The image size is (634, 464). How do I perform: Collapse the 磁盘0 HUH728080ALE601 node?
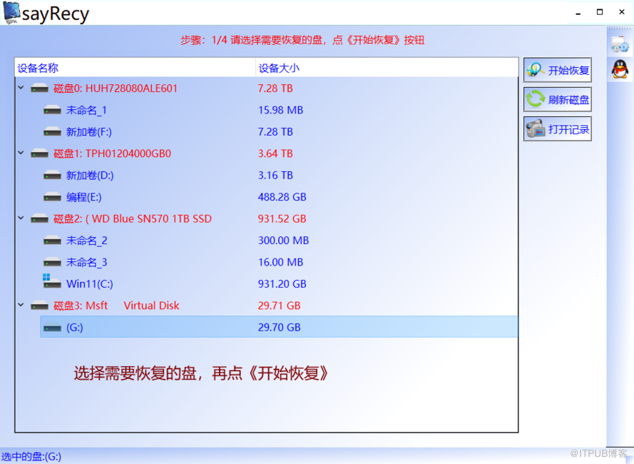point(21,88)
